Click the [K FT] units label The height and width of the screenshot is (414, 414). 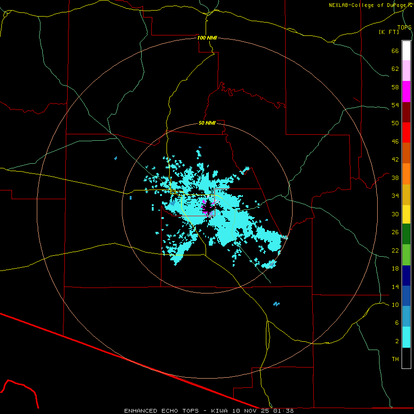tap(389, 32)
